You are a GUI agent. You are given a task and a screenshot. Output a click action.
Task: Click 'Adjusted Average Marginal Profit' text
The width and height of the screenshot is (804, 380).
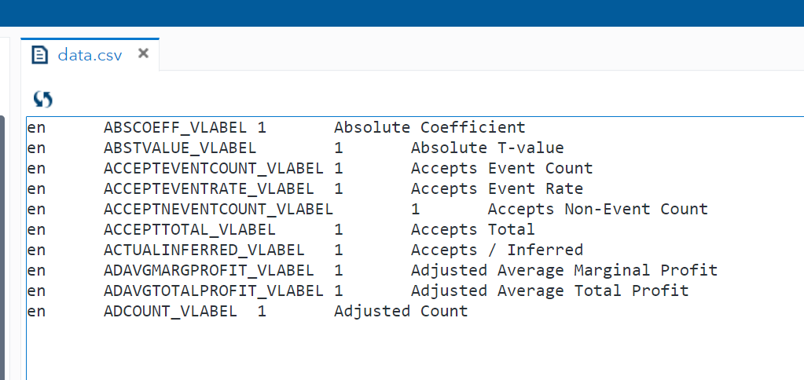pos(564,270)
